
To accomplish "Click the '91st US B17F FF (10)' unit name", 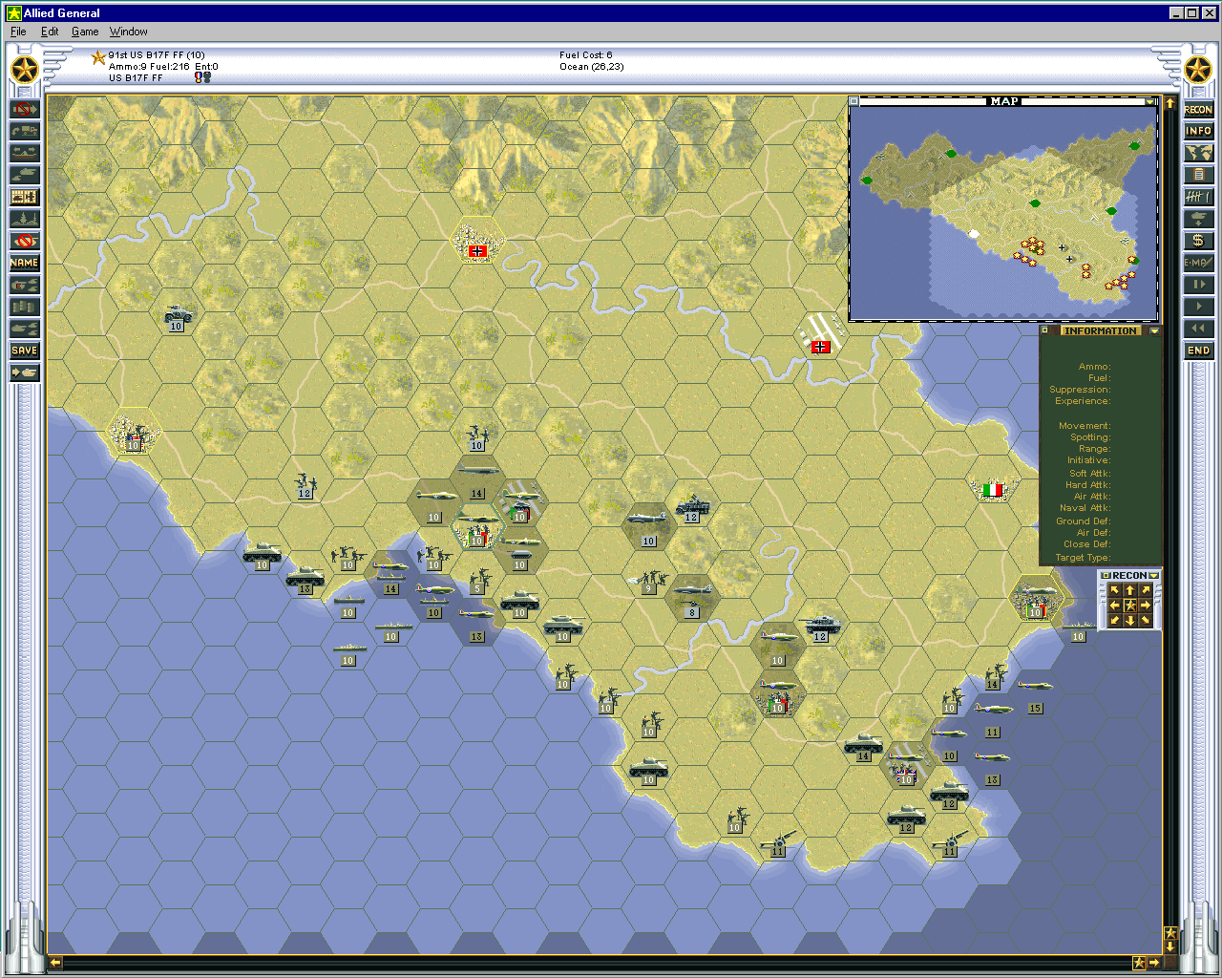I will (157, 55).
